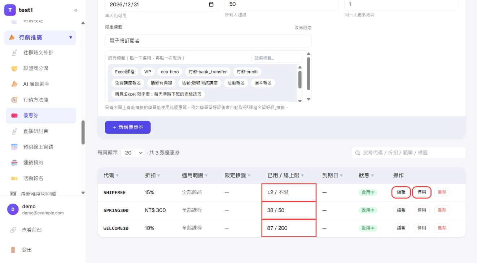Select the 攝影有興趣 tag chip
Viewport: 477px width, 263px height.
point(161,83)
